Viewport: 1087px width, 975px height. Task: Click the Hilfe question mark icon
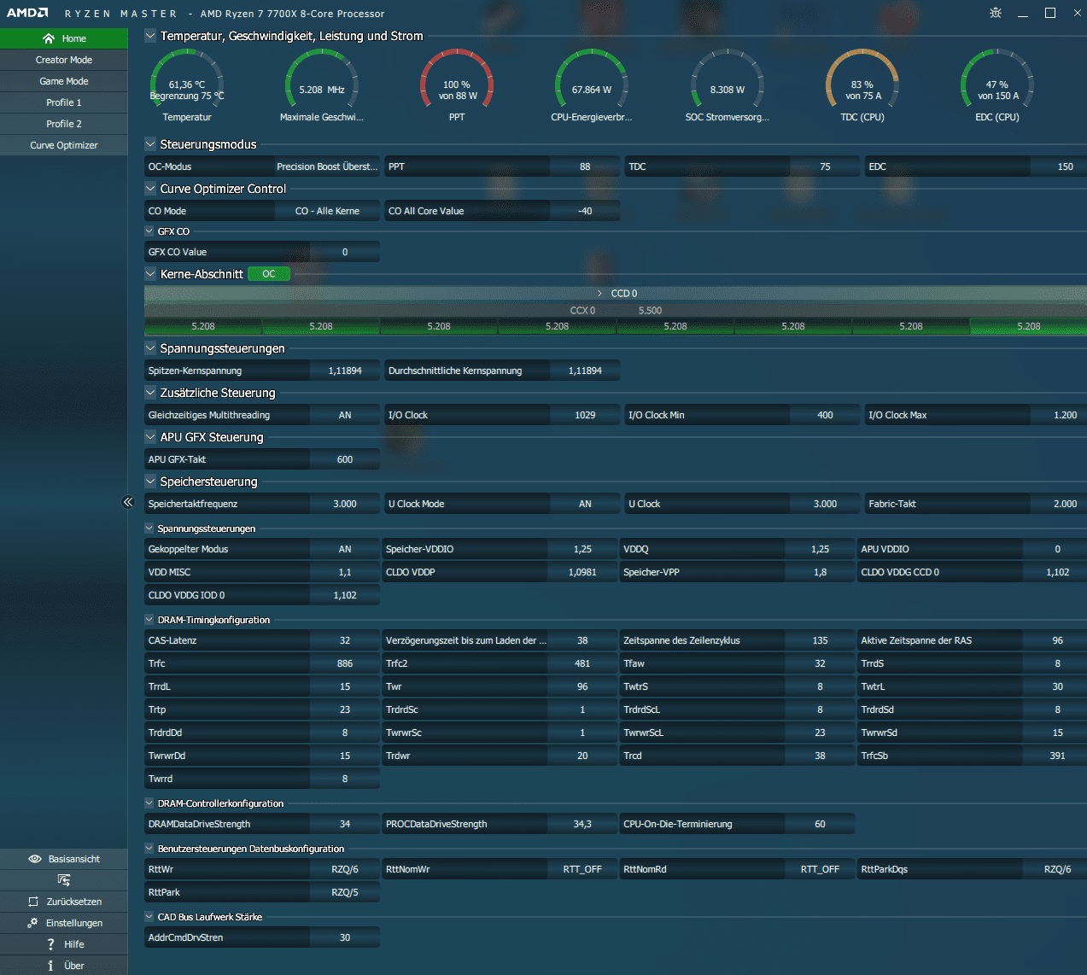tap(50, 944)
